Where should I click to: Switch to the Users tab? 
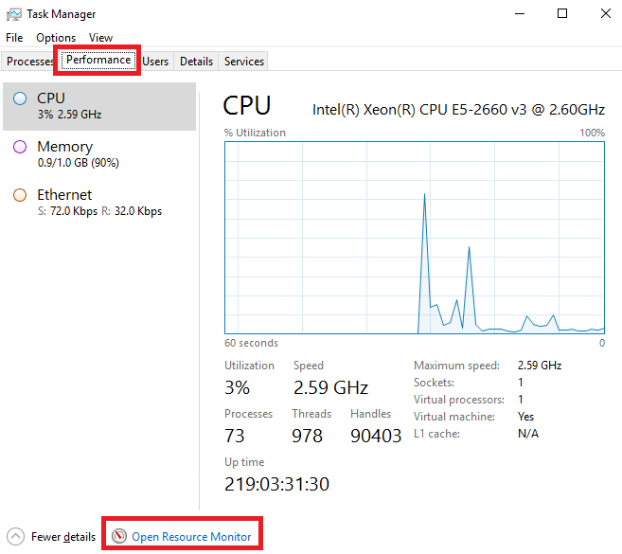point(155,62)
